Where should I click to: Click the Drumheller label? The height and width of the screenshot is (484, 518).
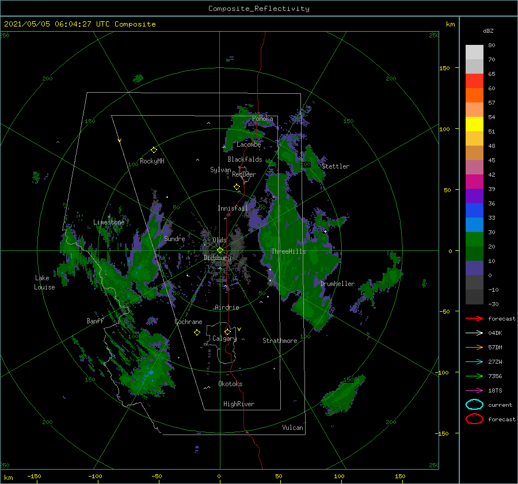337,284
